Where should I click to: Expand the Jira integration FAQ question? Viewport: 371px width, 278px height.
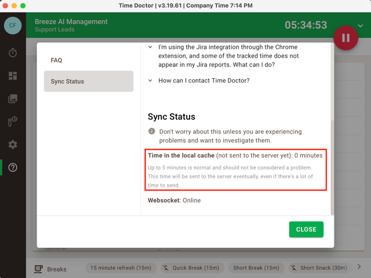tap(150, 47)
